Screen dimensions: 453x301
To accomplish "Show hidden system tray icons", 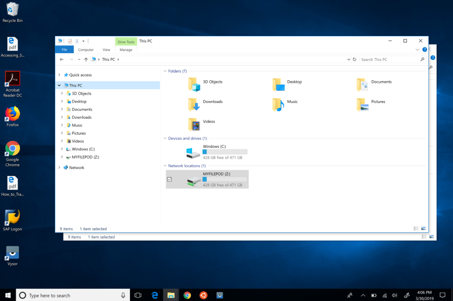I will pyautogui.click(x=363, y=295).
